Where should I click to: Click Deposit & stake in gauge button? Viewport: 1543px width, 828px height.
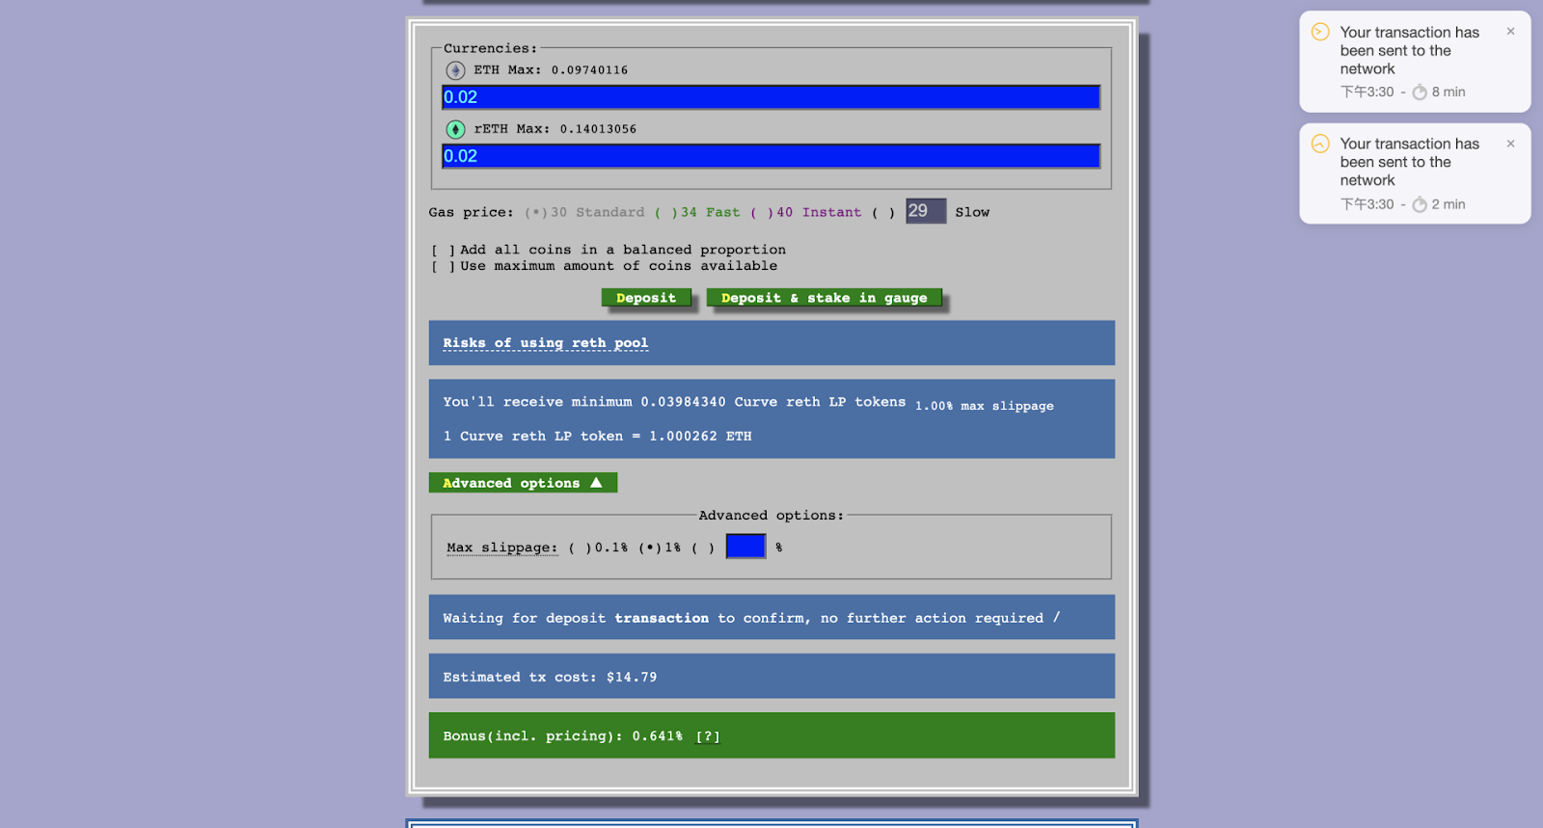click(824, 298)
